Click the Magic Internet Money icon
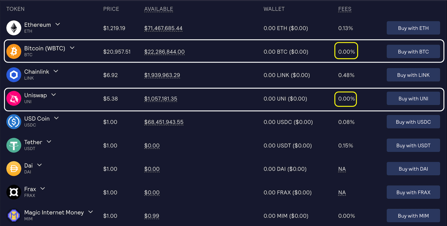 14,216
